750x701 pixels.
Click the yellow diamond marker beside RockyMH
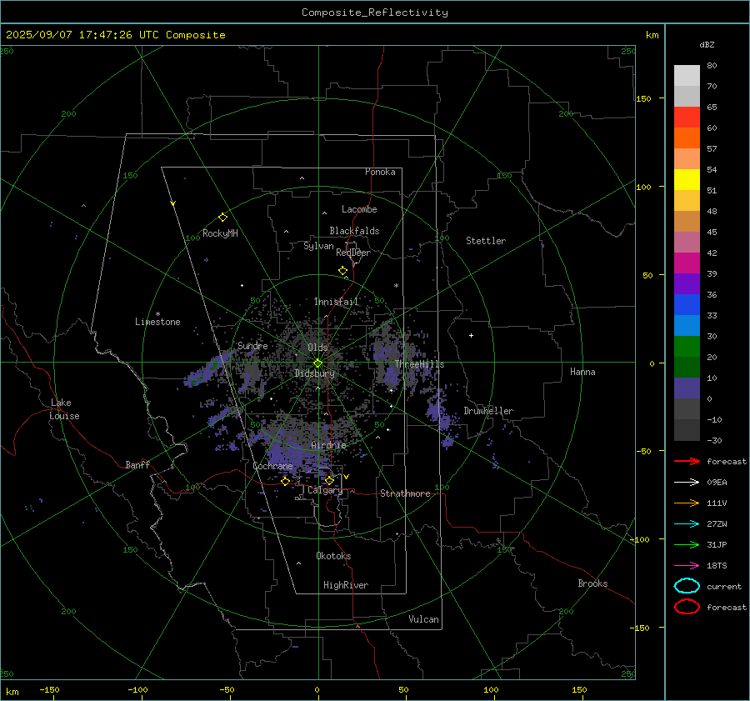(222, 218)
